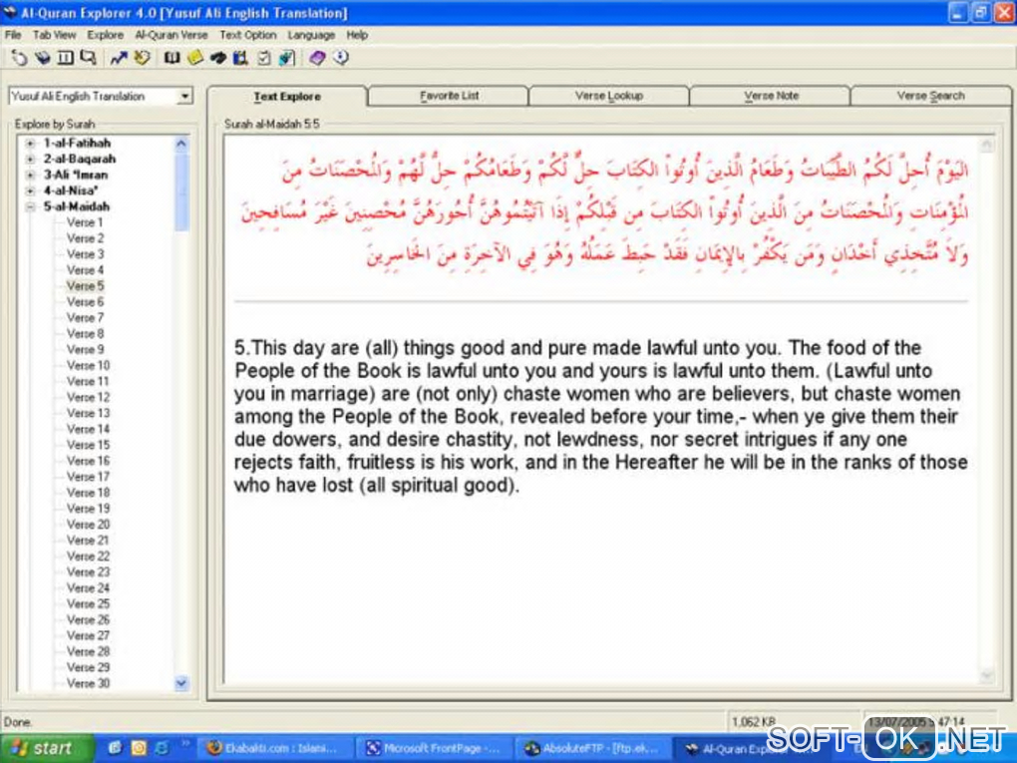Switch to the Verse Lookup tab

pos(609,96)
